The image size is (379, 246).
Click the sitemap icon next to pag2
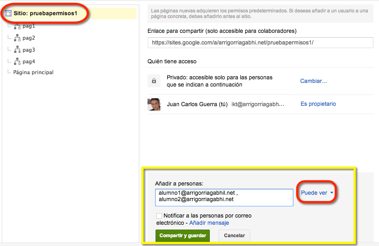(17, 38)
